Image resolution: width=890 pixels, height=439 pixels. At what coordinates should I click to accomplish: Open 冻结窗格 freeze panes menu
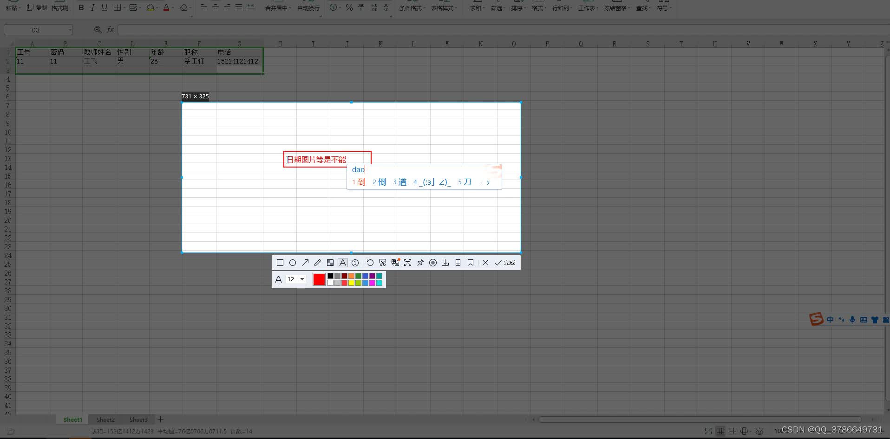coord(617,8)
